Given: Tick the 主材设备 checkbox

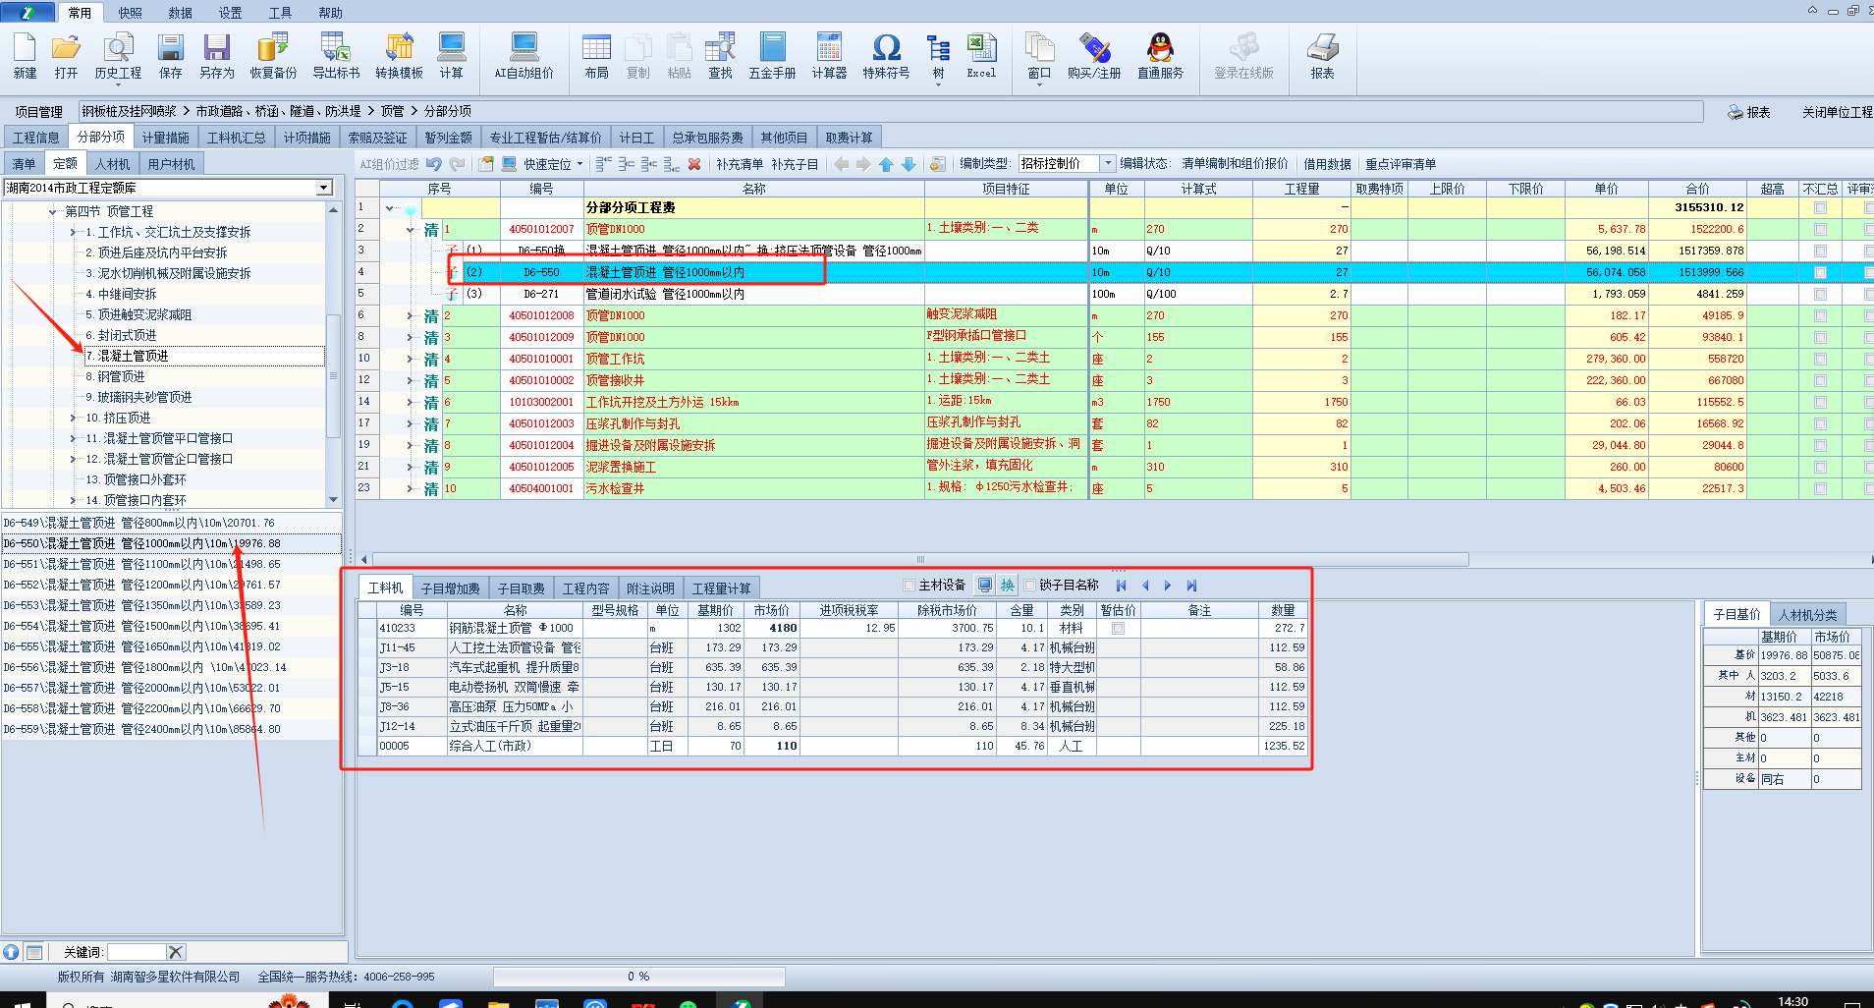Looking at the screenshot, I should (x=909, y=586).
